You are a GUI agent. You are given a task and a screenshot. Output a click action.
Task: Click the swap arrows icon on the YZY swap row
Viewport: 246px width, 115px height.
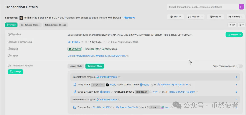coord(75,92)
